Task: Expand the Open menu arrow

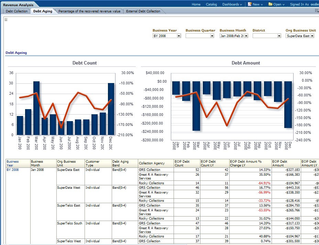Action: [284, 5]
